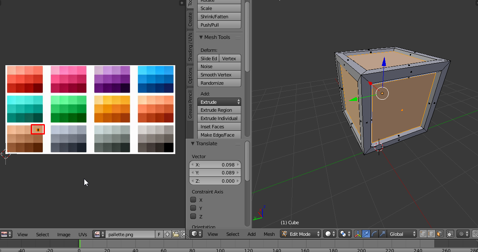Click the Vertex slide button
The height and width of the screenshot is (252, 478).
(230, 58)
